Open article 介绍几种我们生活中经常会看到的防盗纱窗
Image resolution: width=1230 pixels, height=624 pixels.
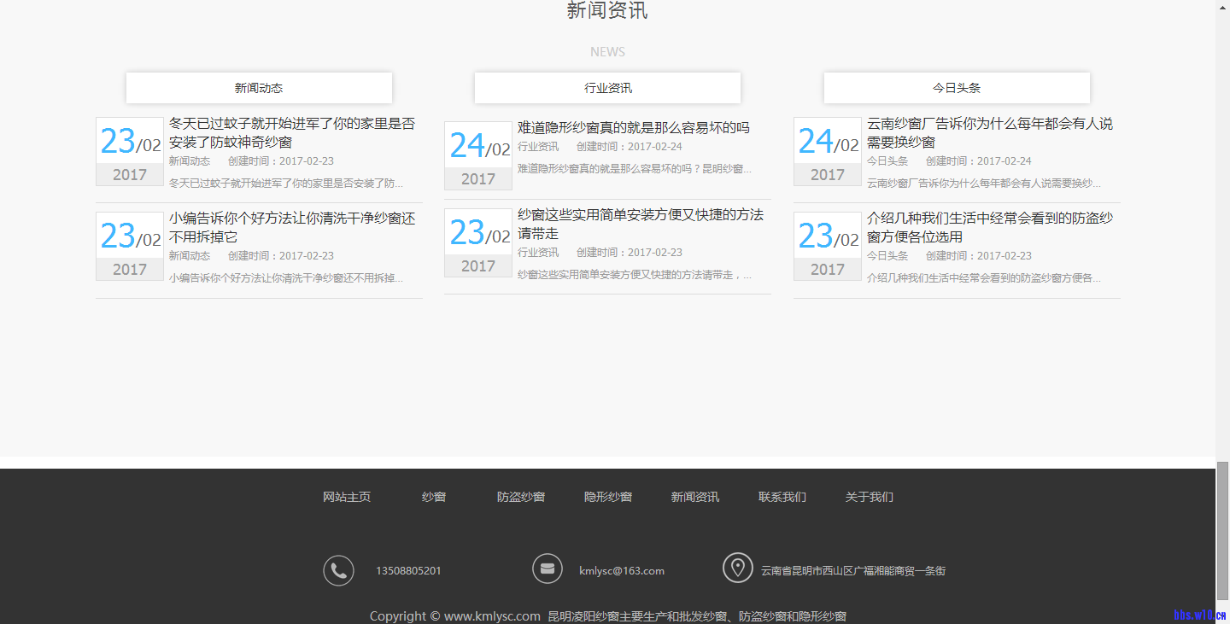[x=989, y=227]
